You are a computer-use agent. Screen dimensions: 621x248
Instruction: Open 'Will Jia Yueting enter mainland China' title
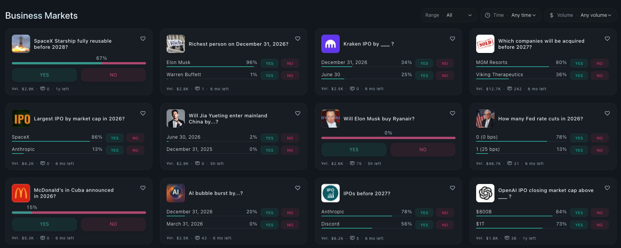click(228, 119)
